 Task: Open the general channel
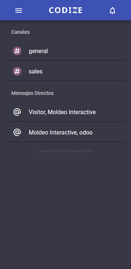coord(65,51)
